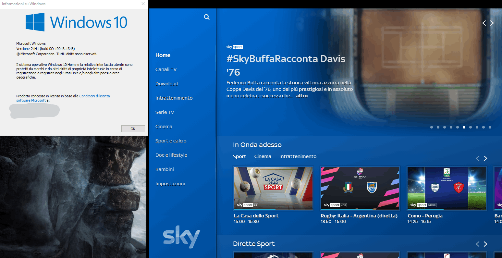Click the Como - Perugia title text

click(x=425, y=216)
